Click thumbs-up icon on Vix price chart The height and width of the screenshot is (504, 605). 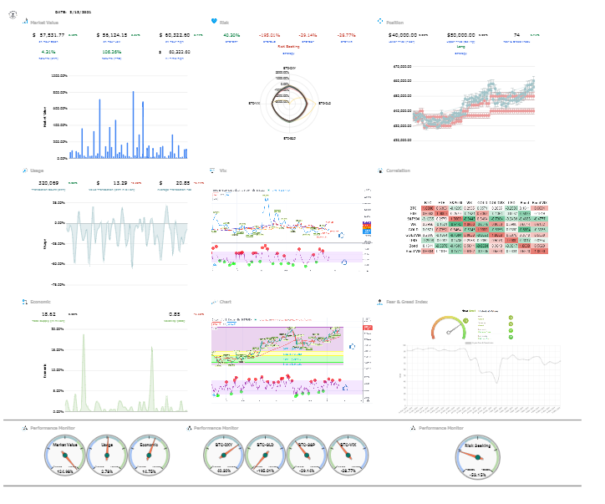[341, 235]
